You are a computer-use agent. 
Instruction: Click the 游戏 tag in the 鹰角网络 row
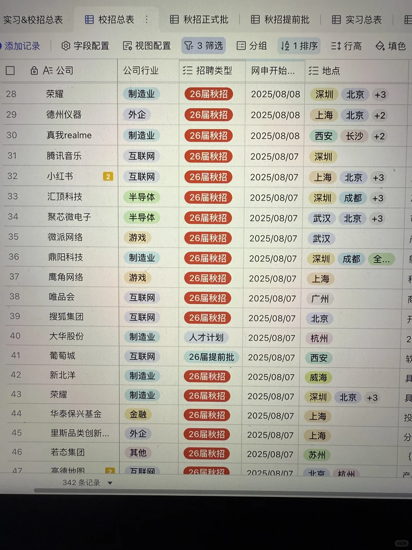pos(137,278)
